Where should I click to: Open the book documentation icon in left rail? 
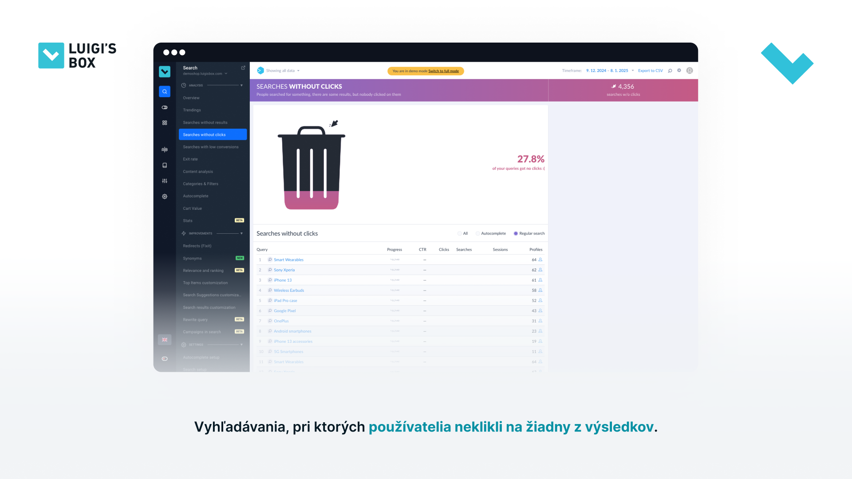coord(165,165)
